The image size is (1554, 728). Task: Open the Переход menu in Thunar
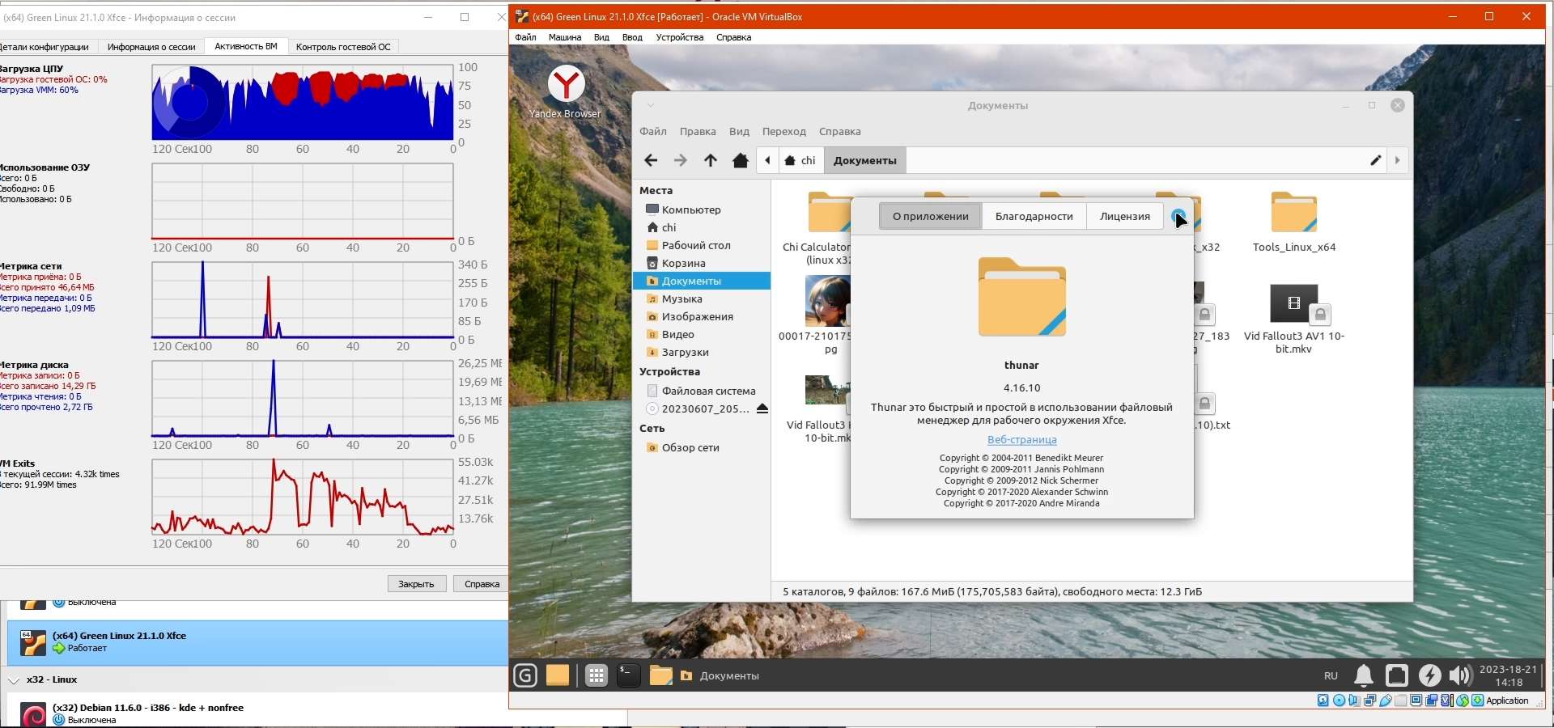783,132
